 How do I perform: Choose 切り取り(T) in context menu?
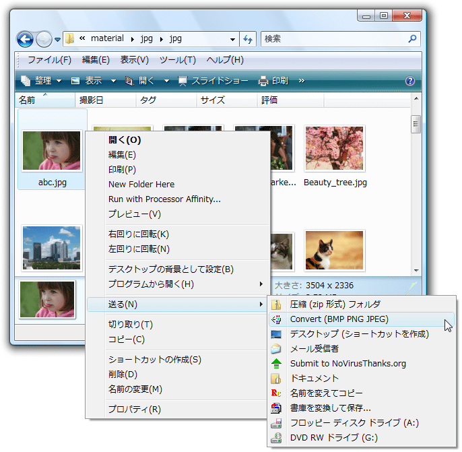pos(178,325)
